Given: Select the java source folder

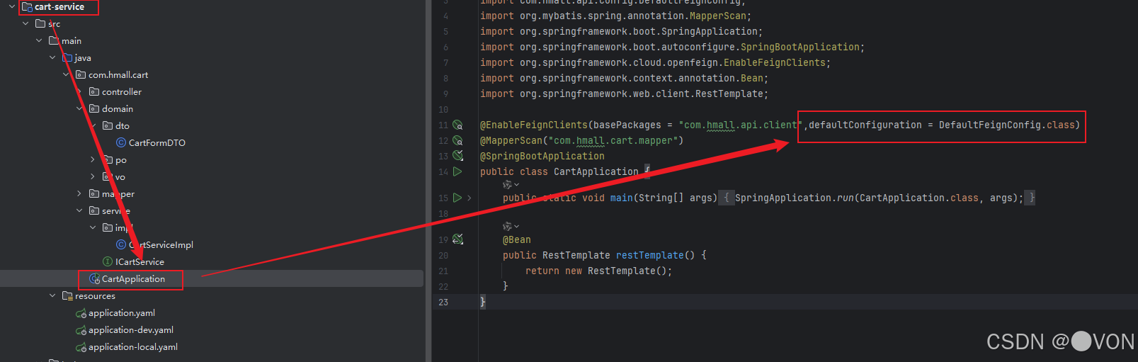Looking at the screenshot, I should click(83, 57).
